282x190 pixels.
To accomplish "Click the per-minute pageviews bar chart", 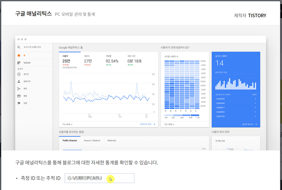I will pyautogui.click(x=236, y=84).
